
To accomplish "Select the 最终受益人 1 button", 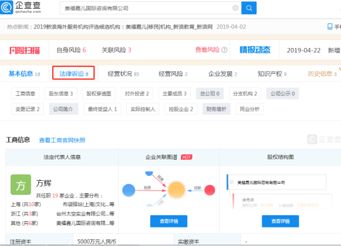I will click(102, 109).
